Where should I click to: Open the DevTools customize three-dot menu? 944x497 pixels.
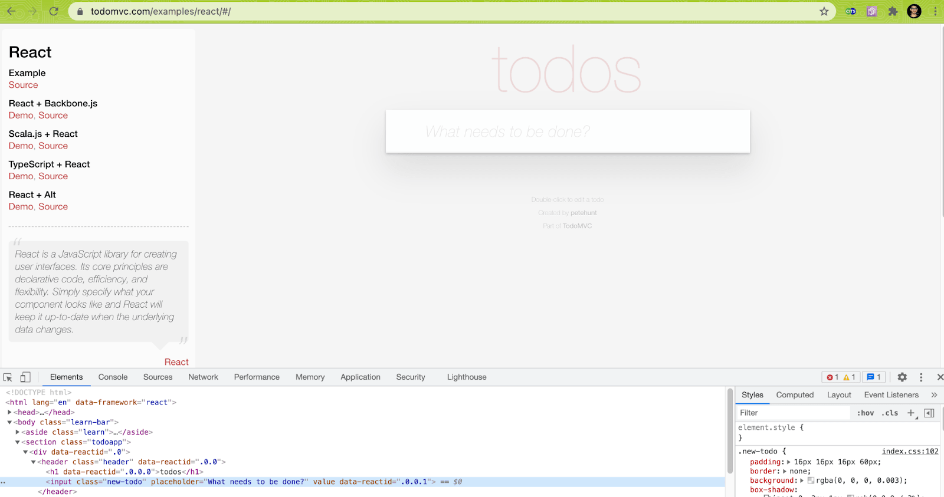[921, 377]
